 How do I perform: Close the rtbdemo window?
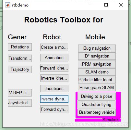tap(121, 5)
